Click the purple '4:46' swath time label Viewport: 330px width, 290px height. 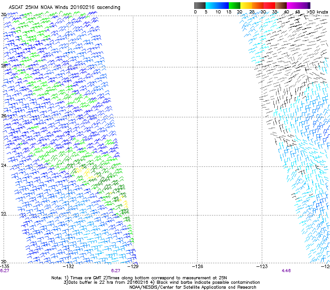286,271
